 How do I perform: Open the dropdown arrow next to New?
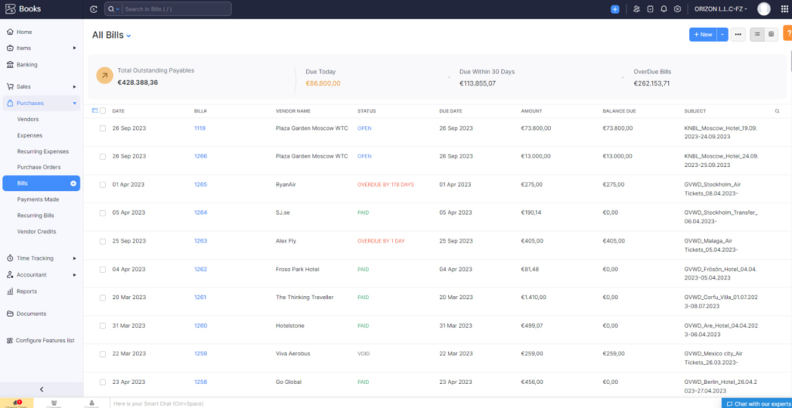click(722, 34)
